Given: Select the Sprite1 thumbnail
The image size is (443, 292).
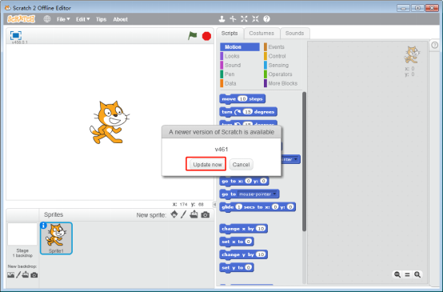Looking at the screenshot, I should tap(56, 238).
